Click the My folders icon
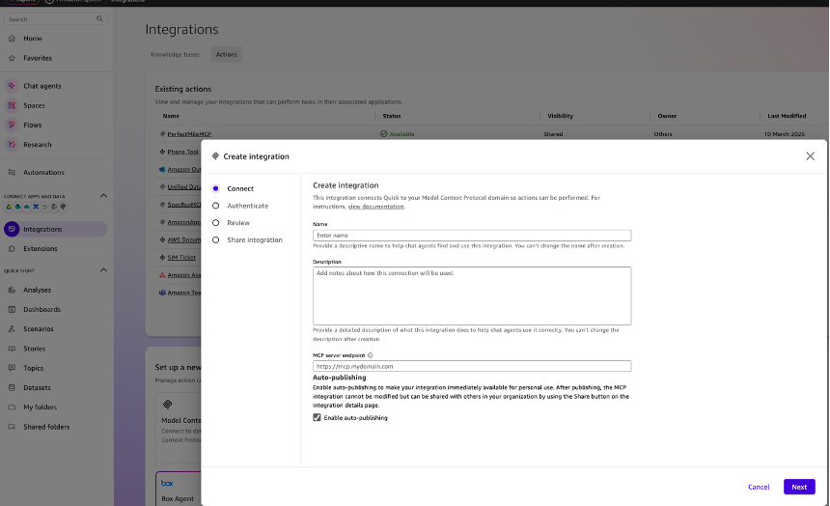This screenshot has height=506, width=830. pos(12,407)
